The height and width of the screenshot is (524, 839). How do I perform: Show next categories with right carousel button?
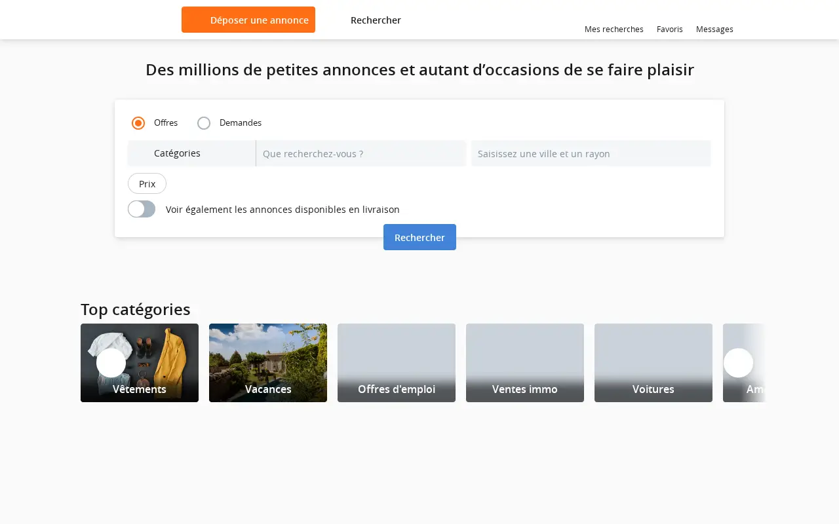[738, 363]
